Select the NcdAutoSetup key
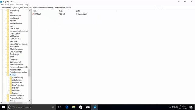The image size is (195, 110). point(15,39)
